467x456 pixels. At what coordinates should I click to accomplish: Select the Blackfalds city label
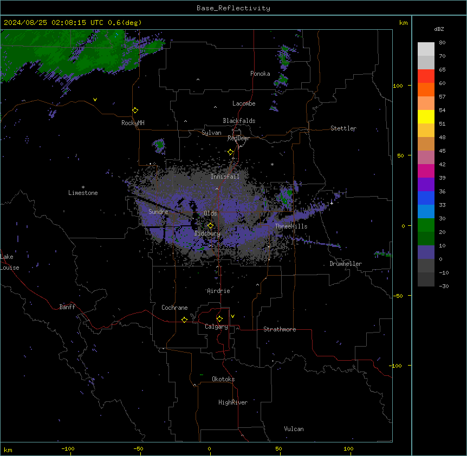tap(239, 121)
